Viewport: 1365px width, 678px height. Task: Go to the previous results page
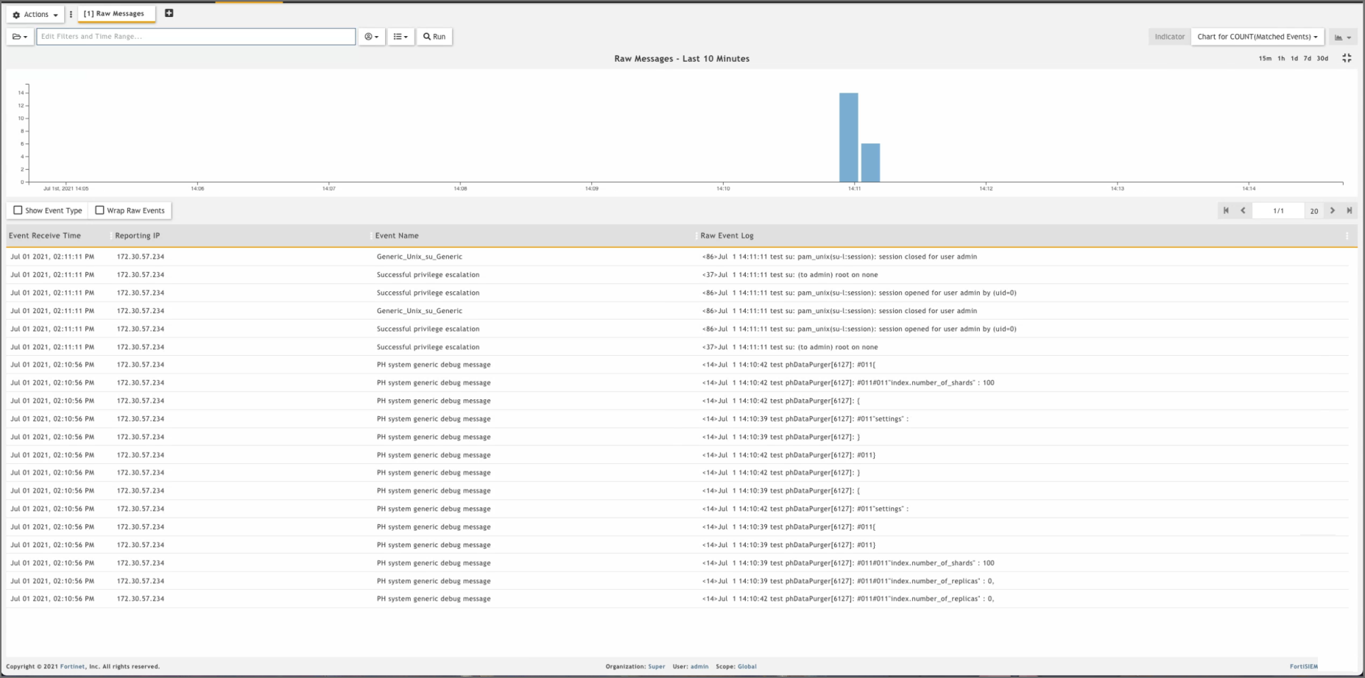(1243, 210)
